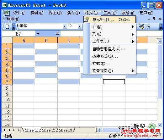This screenshot has width=164, height=140.
Task: Click the Percent Style toolbar icon
Action: (148, 26)
